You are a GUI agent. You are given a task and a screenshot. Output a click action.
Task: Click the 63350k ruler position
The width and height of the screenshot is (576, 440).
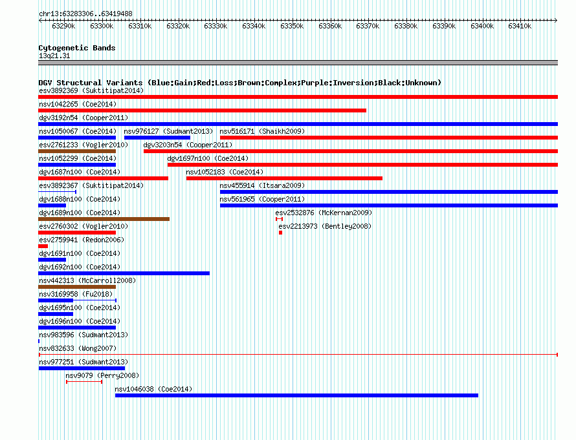point(292,26)
